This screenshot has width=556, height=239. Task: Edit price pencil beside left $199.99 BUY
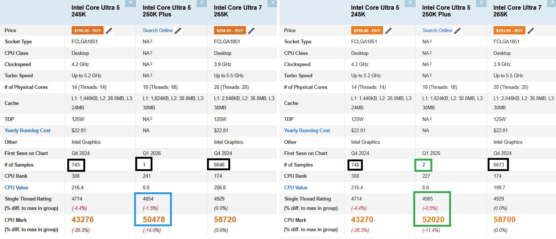coord(109,31)
